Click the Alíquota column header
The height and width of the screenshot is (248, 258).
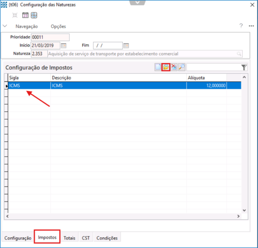[206, 78]
